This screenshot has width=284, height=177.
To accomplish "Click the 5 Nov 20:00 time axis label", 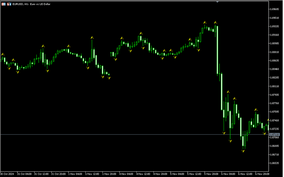I will (211, 174).
